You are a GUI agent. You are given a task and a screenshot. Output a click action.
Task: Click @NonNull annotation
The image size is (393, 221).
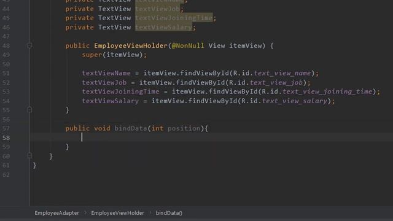[188, 45]
